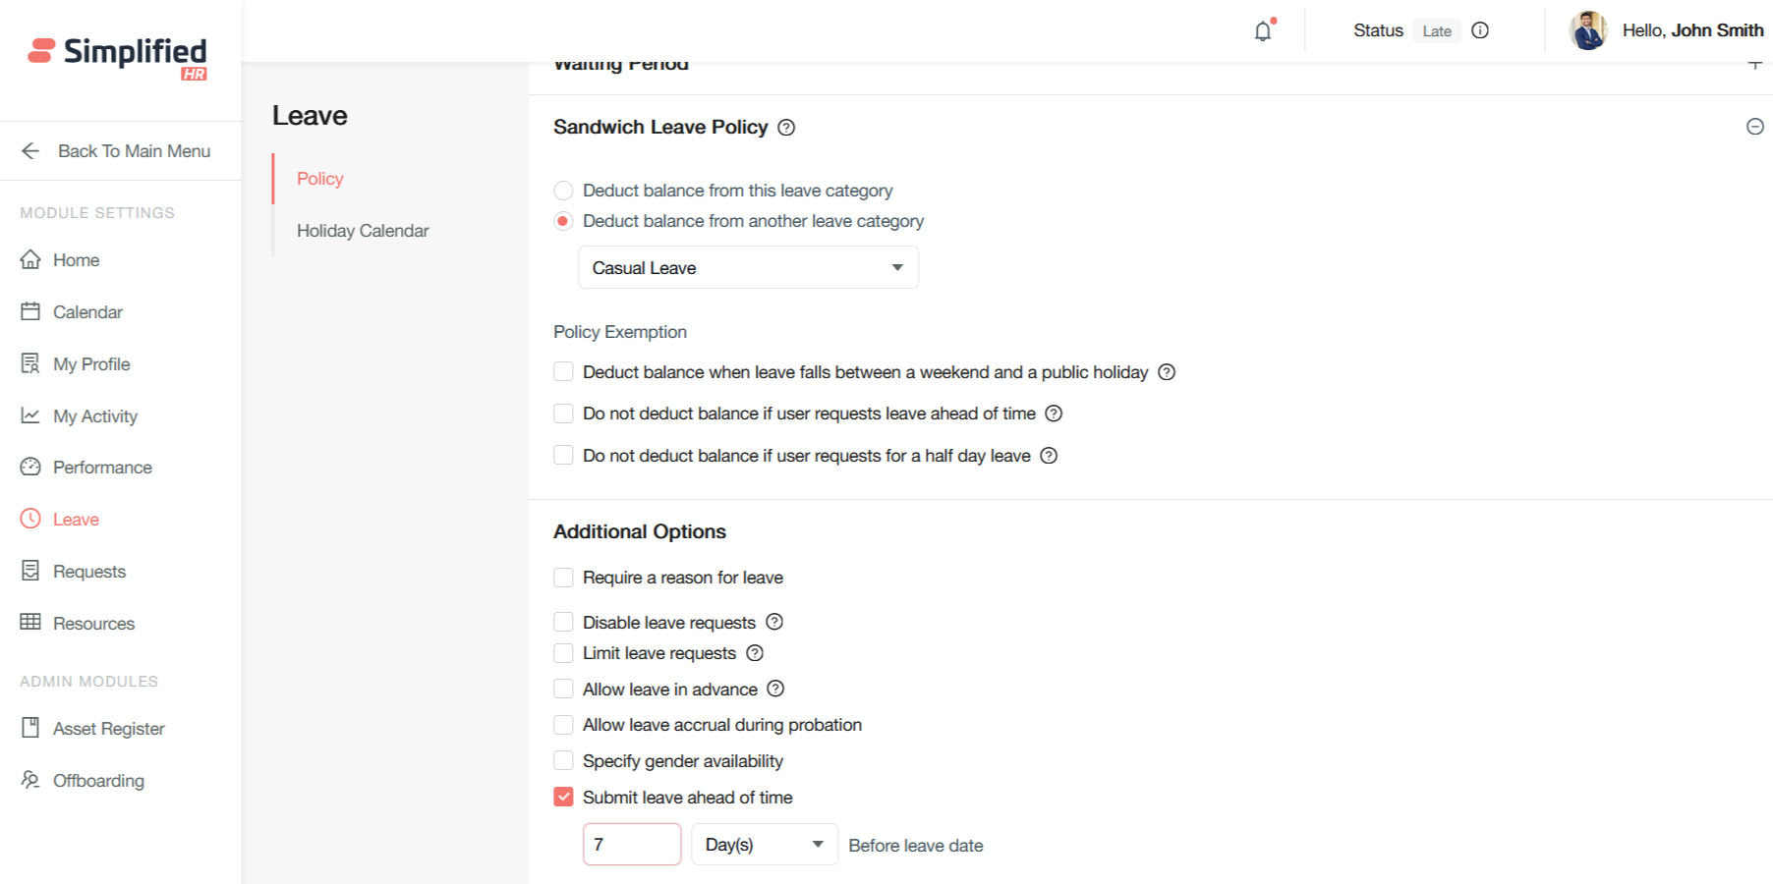Open the Performance gauge icon
The image size is (1773, 884).
(31, 467)
